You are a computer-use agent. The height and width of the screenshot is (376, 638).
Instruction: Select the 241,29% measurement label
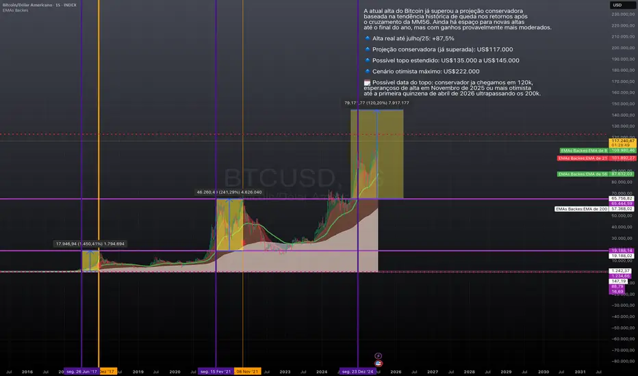pyautogui.click(x=229, y=192)
